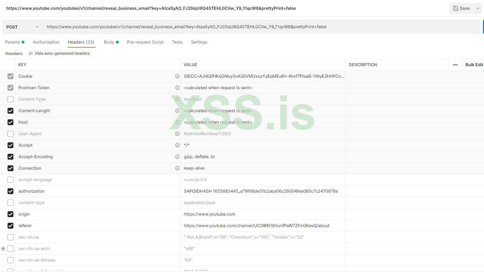Enable the Content-Type header checkbox
The width and height of the screenshot is (484, 272).
click(10, 99)
